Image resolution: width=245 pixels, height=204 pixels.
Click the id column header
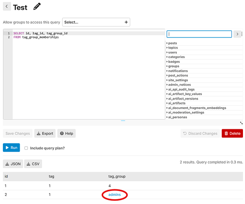6,176
